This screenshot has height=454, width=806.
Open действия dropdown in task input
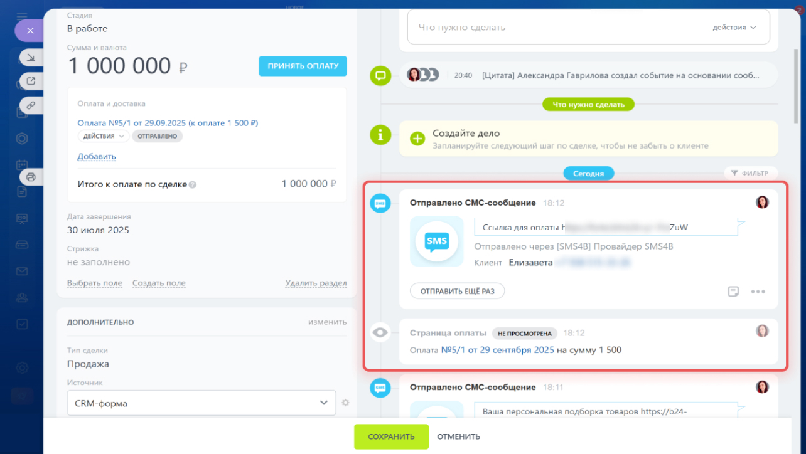pos(734,28)
